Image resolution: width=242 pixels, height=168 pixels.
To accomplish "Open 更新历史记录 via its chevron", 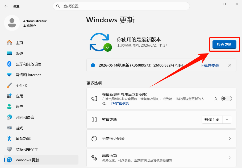I will (x=230, y=139).
